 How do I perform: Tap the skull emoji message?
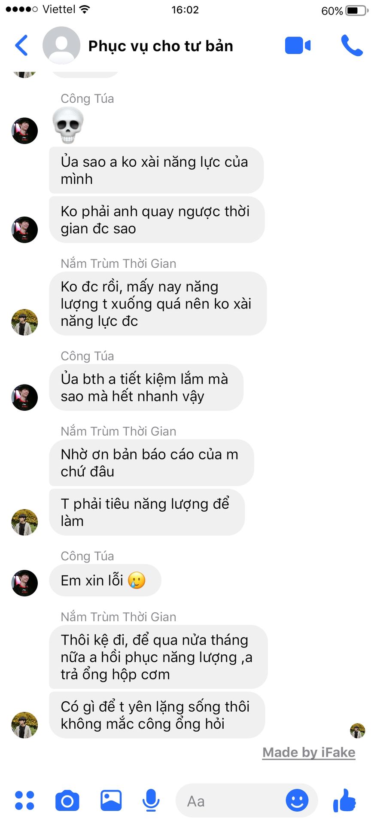(68, 125)
